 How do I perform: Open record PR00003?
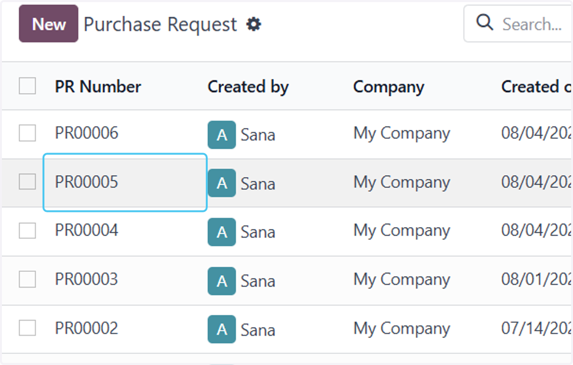(x=86, y=279)
